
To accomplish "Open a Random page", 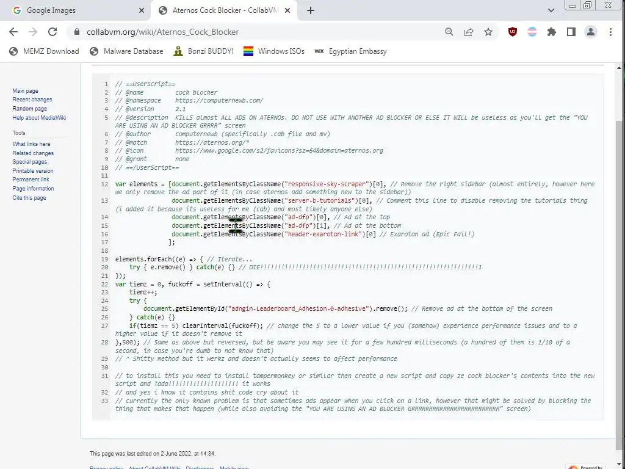I will coord(29,109).
